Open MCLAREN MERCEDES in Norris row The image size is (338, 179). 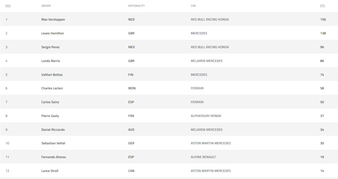tap(207, 61)
